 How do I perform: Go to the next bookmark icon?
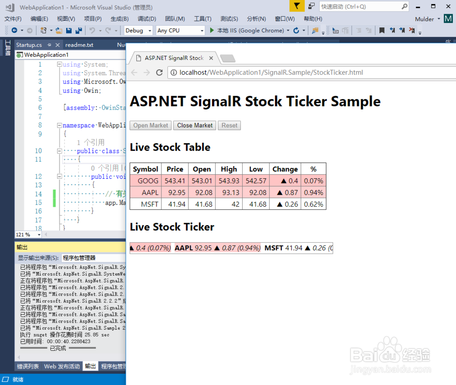(402, 30)
